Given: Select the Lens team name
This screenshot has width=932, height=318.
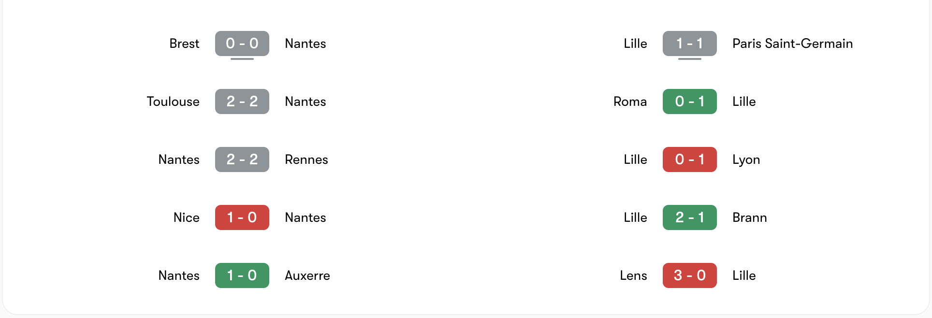Looking at the screenshot, I should click(x=633, y=275).
